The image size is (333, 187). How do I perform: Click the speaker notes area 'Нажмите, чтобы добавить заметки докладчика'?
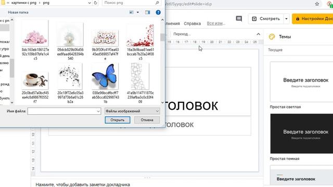(83, 184)
